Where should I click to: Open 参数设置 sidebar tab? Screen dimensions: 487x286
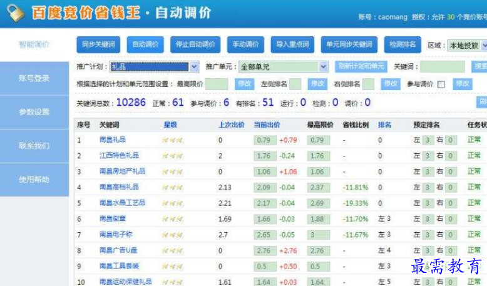(34, 112)
